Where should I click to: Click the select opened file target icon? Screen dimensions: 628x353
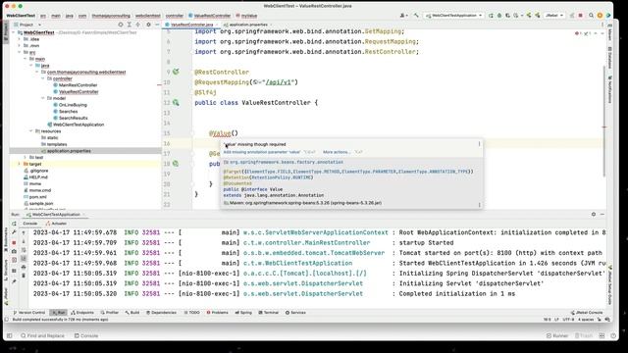pyautogui.click(x=120, y=25)
